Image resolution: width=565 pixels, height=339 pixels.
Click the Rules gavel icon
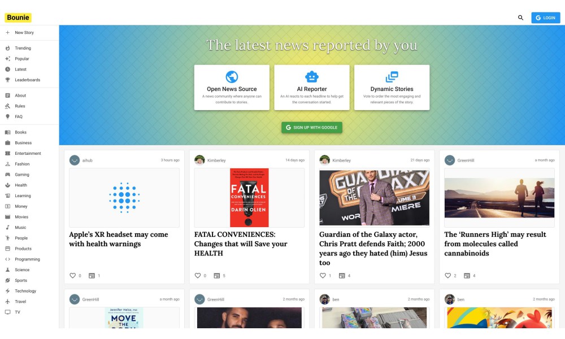click(7, 106)
